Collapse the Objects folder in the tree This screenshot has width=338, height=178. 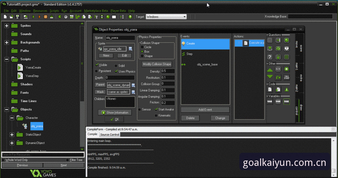(7, 110)
